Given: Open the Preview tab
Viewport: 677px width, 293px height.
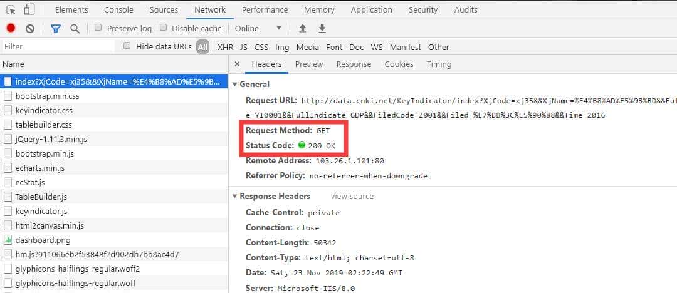Looking at the screenshot, I should (309, 64).
